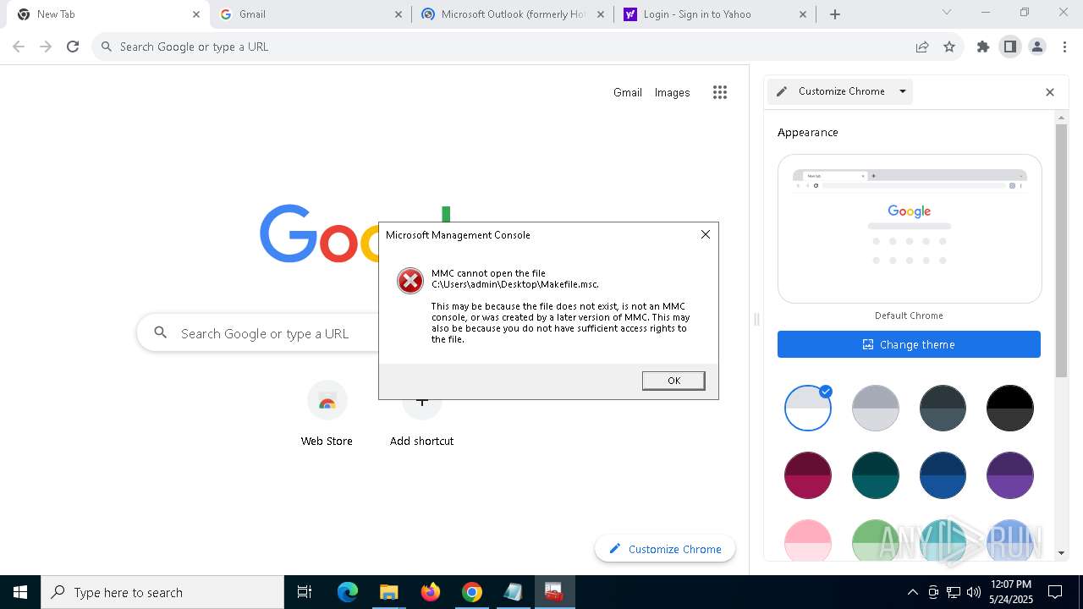Launch Firefox from the taskbar
Screen dimensions: 1083x609
pyautogui.click(x=431, y=592)
